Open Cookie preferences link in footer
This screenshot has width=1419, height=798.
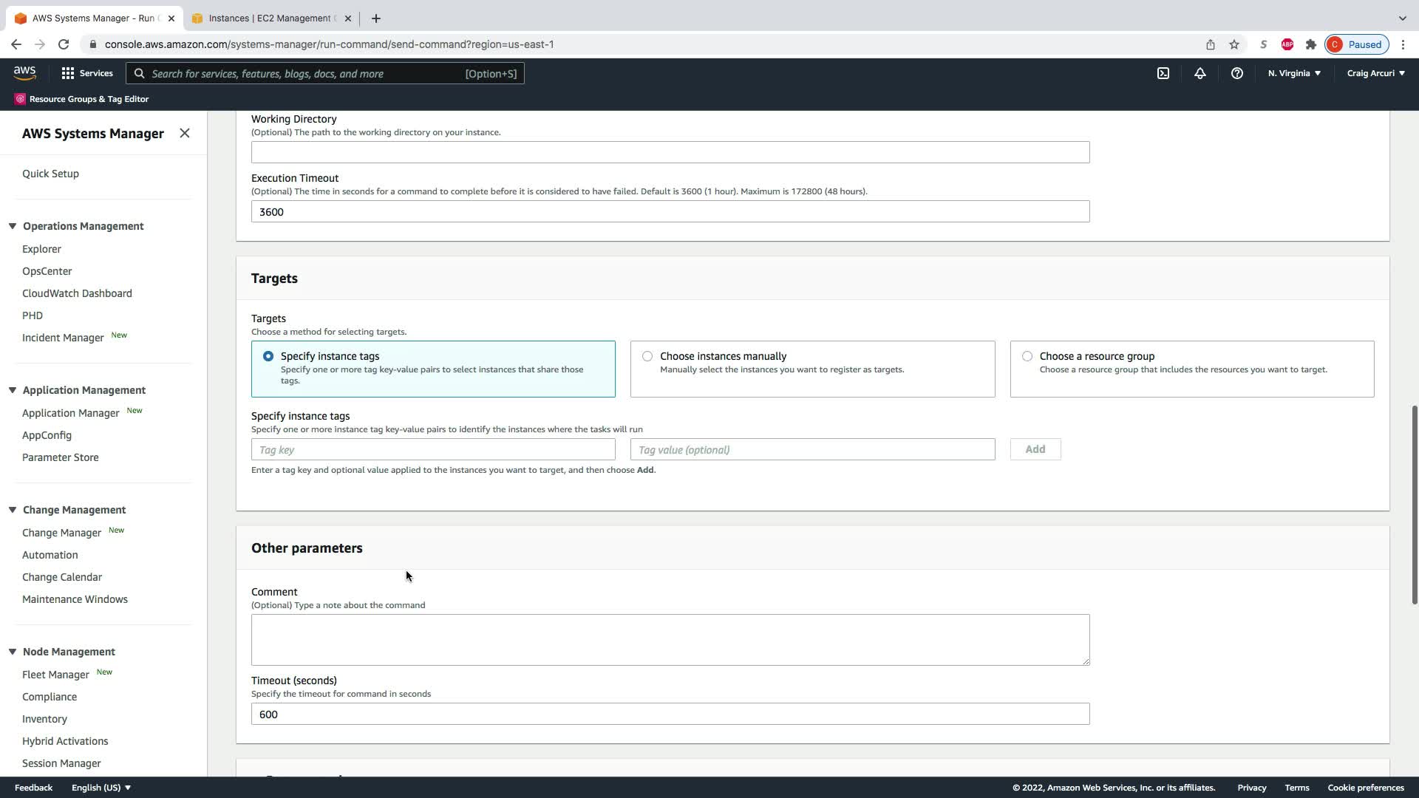(1365, 788)
